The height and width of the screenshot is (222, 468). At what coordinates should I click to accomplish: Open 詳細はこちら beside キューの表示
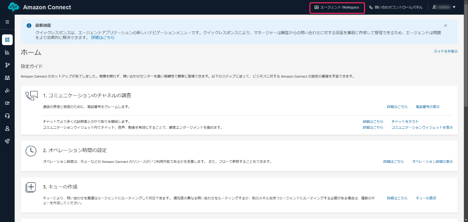click(397, 198)
